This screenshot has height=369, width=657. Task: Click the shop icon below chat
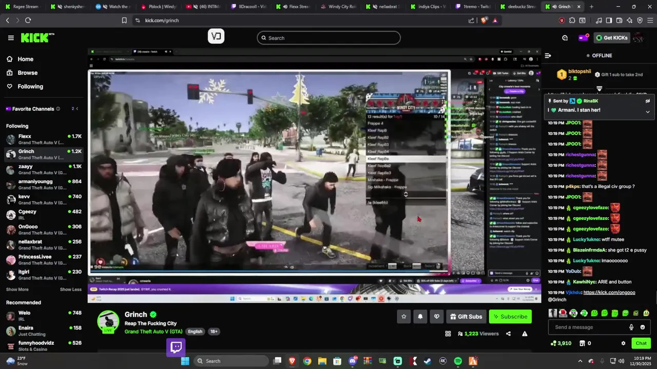click(x=582, y=343)
